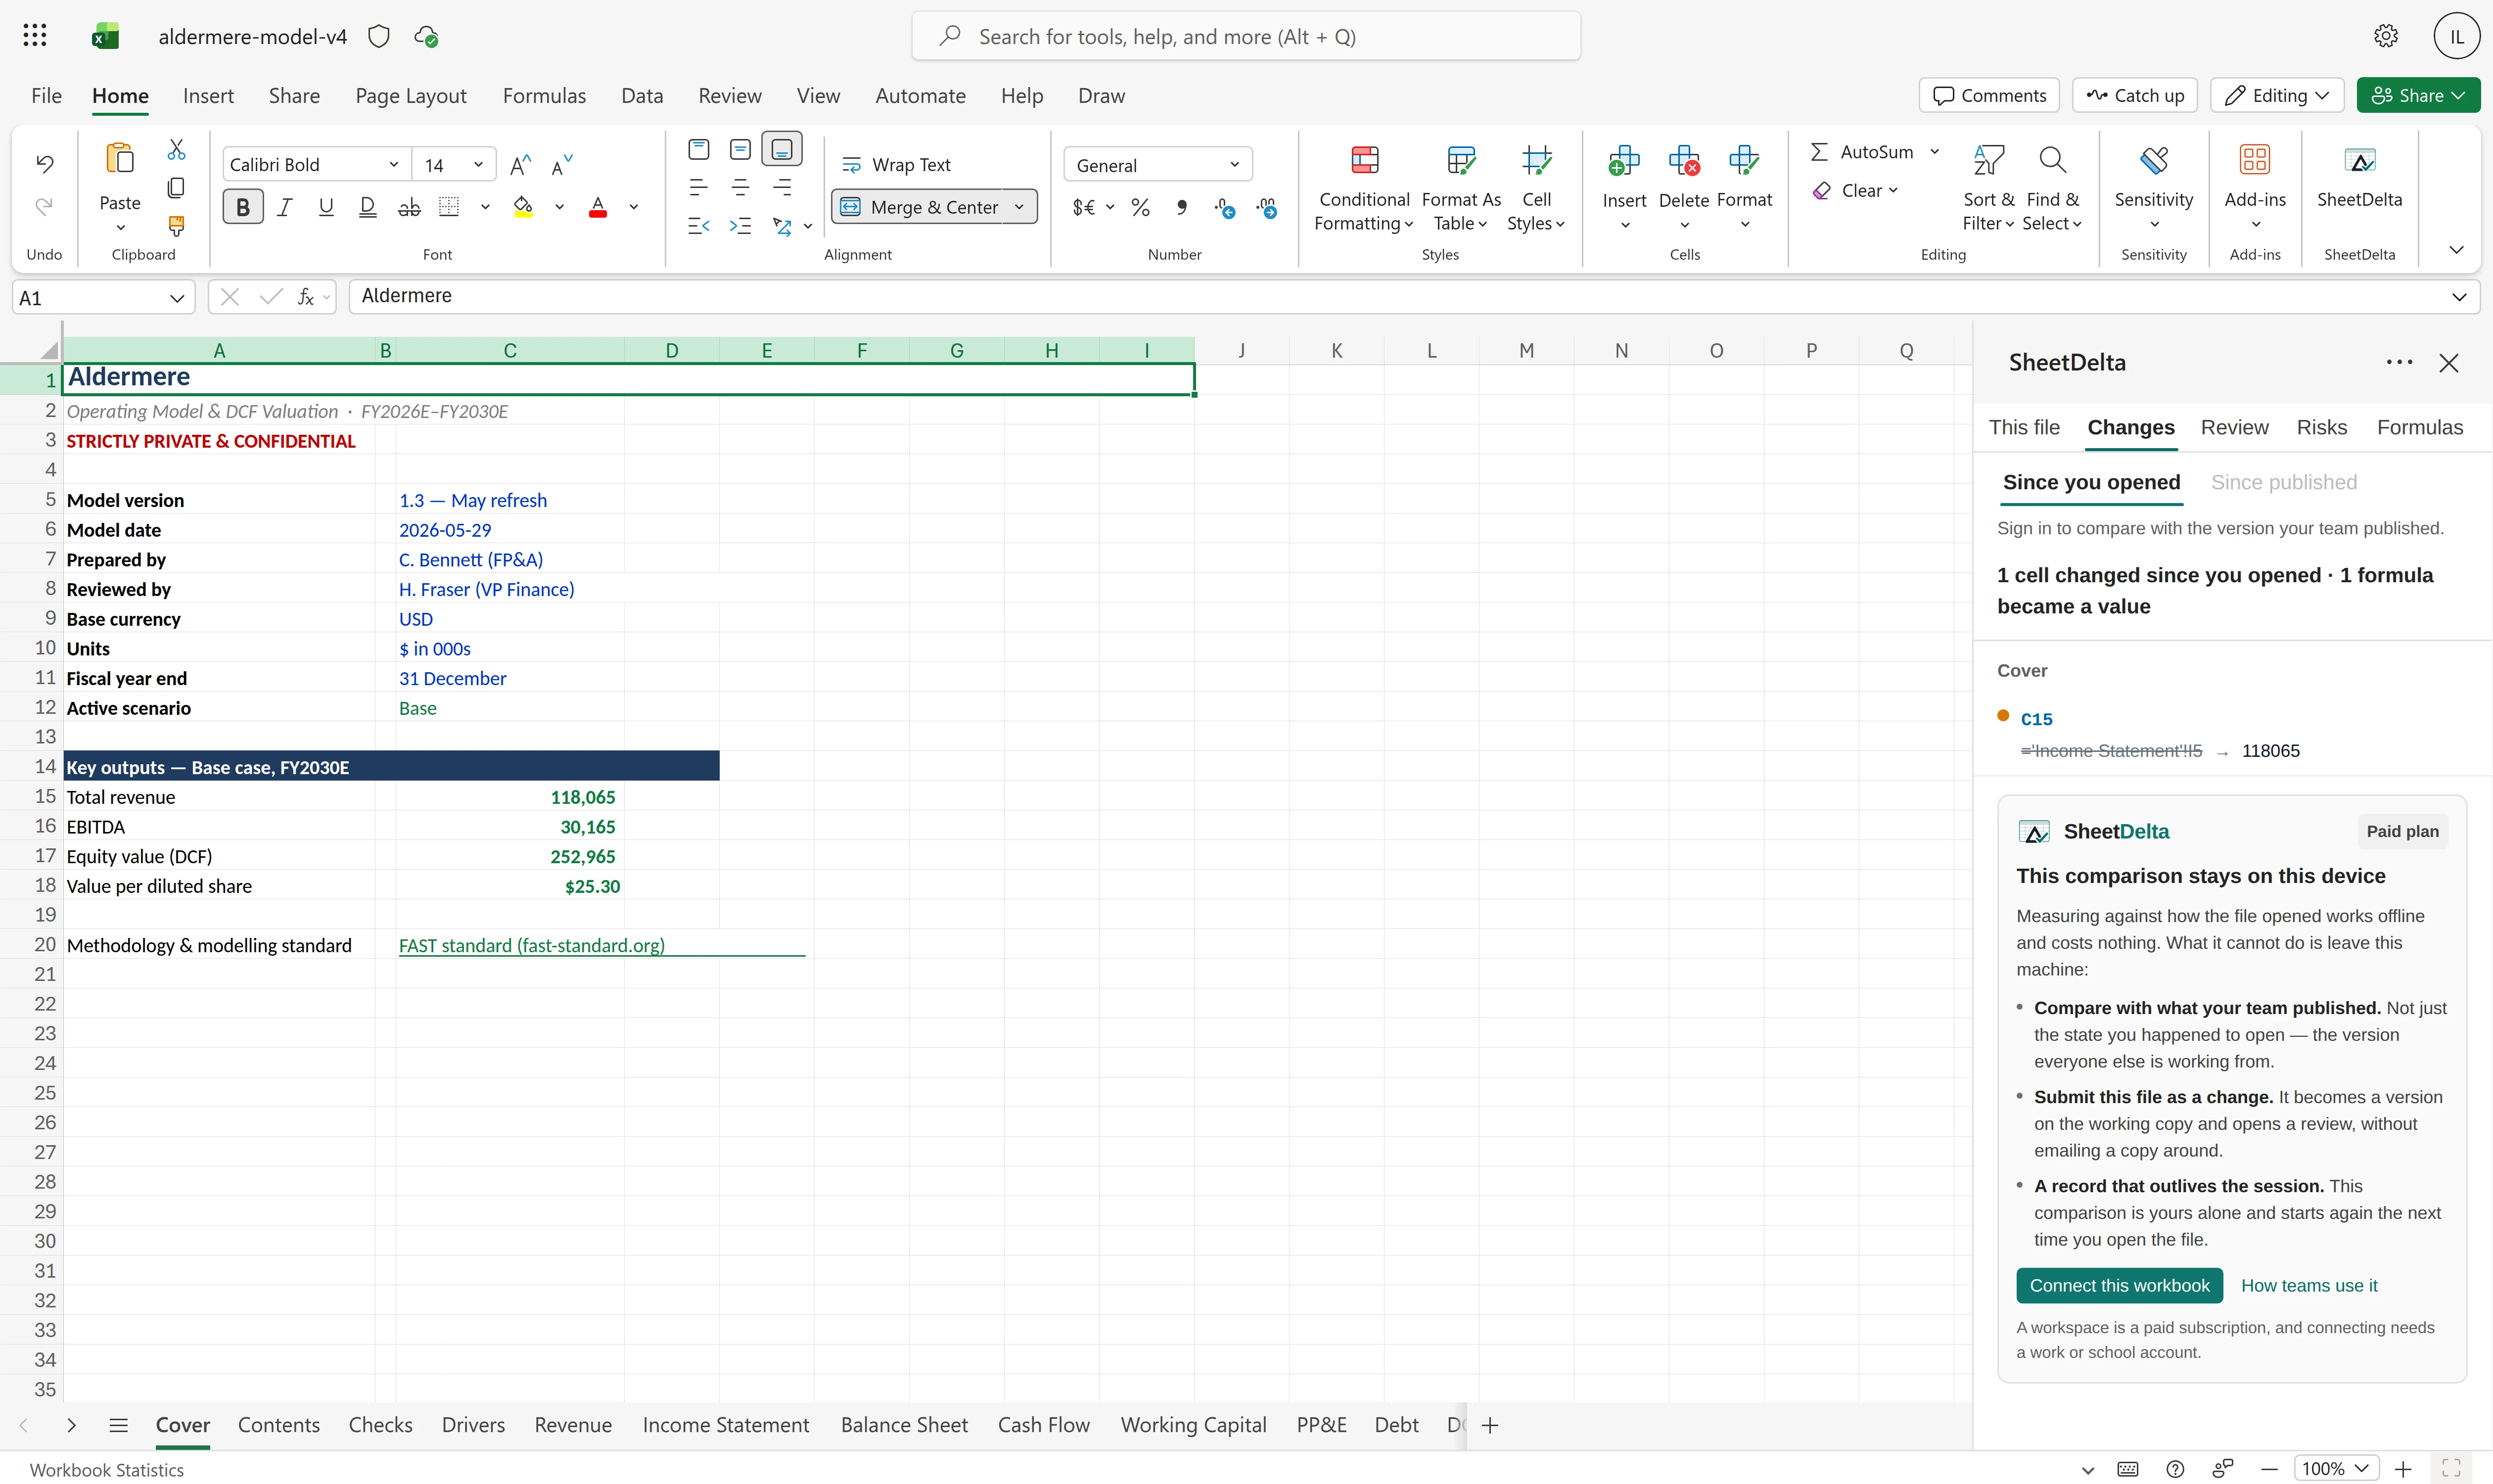Toggle Bold formatting
This screenshot has height=1484, width=2493.
(243, 207)
